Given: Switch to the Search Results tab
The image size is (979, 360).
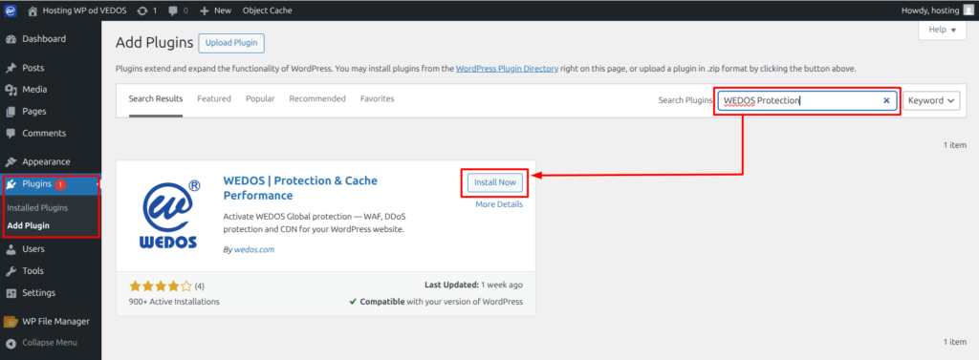Looking at the screenshot, I should click(x=156, y=98).
